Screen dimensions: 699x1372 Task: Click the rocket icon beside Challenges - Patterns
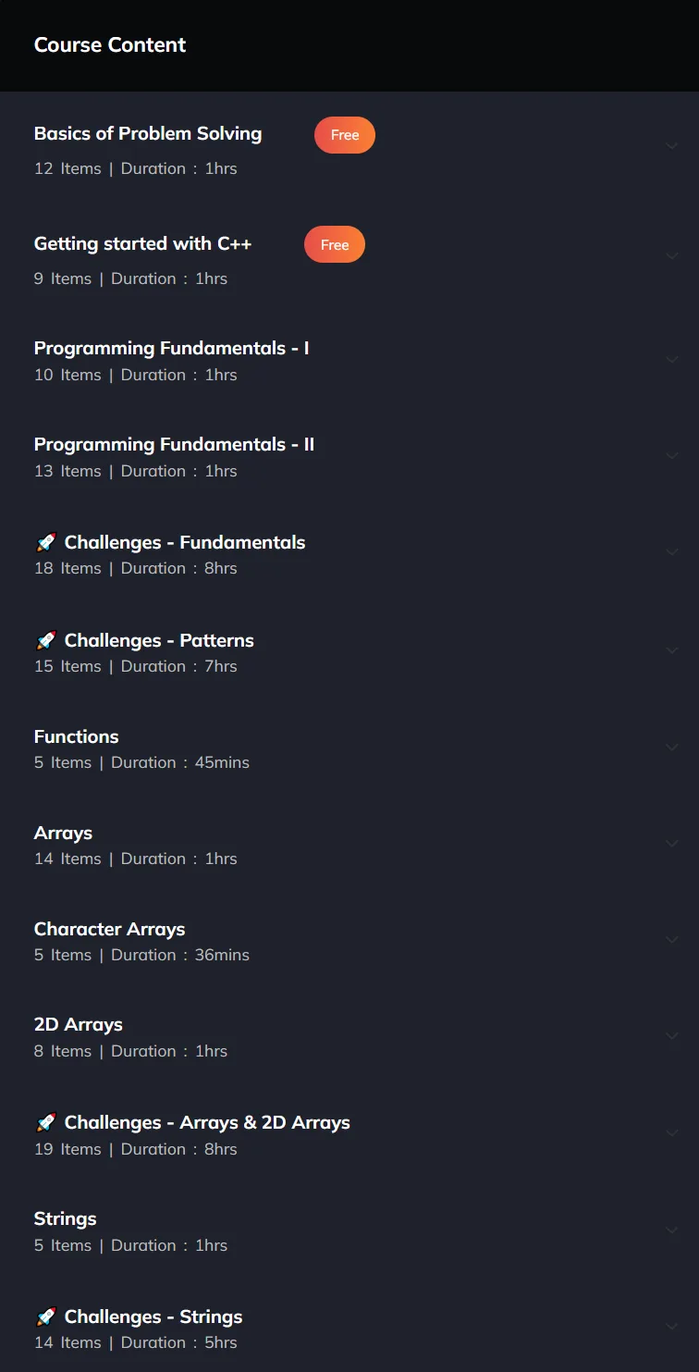click(x=45, y=641)
